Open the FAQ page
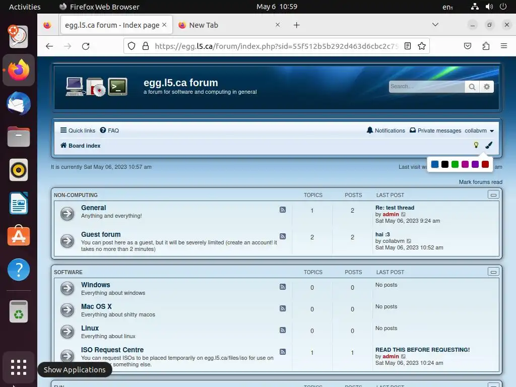 [109, 131]
